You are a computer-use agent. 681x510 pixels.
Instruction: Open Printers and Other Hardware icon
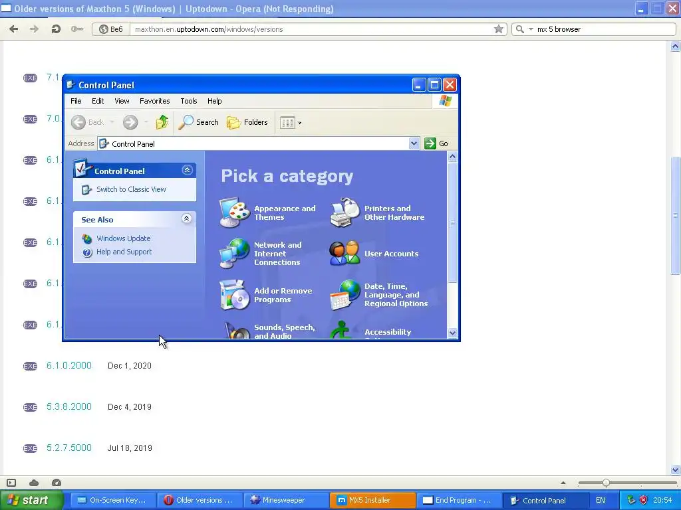[x=345, y=212]
